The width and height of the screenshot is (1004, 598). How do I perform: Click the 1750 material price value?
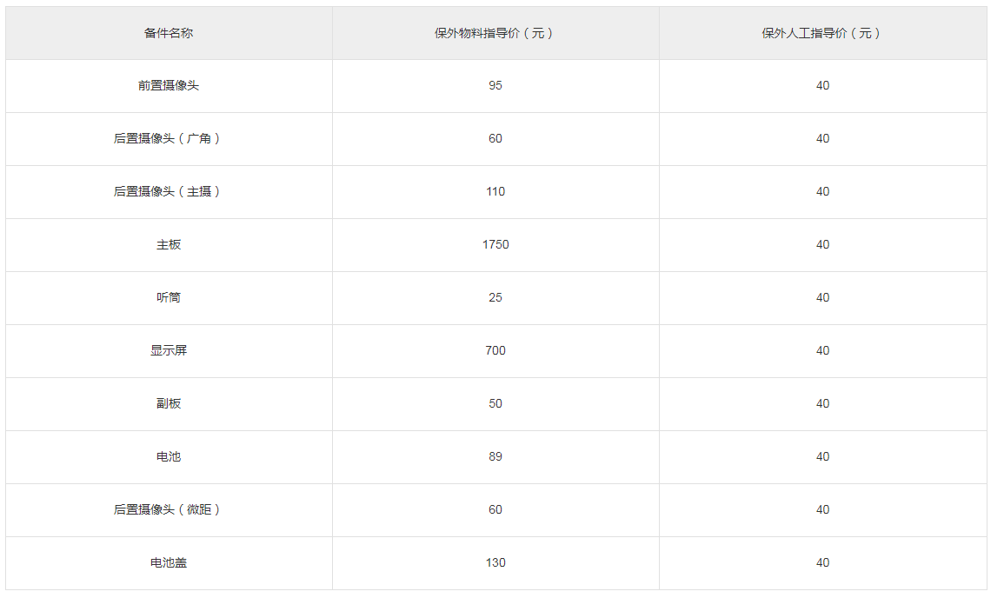(x=495, y=244)
